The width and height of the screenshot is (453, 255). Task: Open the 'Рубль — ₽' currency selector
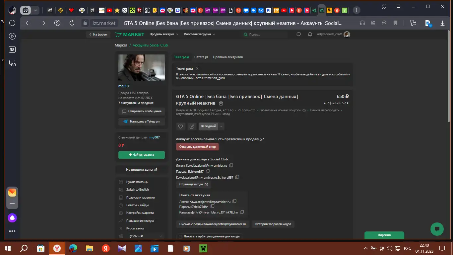141,236
